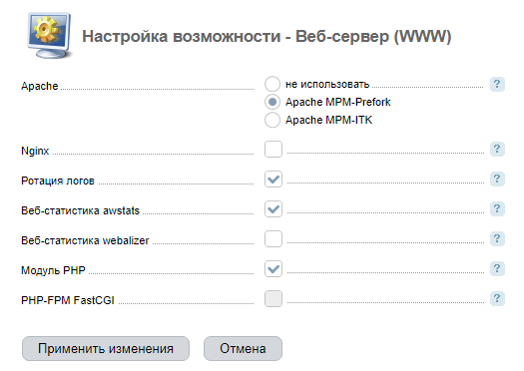The width and height of the screenshot is (524, 371).
Task: Open help icon for the Apache row
Action: pos(497,84)
